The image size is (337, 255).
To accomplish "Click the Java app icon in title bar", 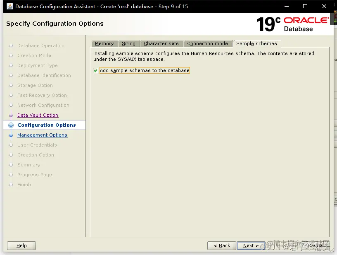I will (9, 6).
